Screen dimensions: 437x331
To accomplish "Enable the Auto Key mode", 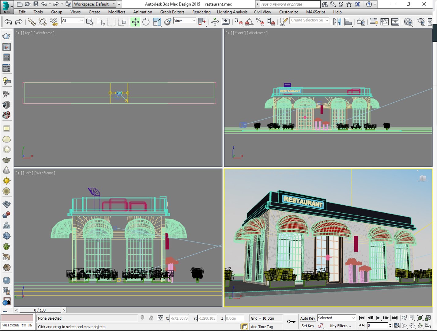I will coord(307,318).
